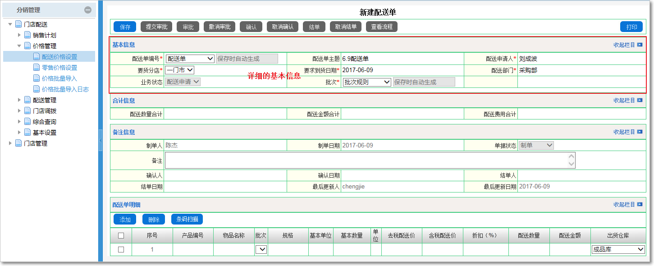654x266 pixels.
Task: Click the sidebar splitter collapse handle
Action: [x=101, y=140]
